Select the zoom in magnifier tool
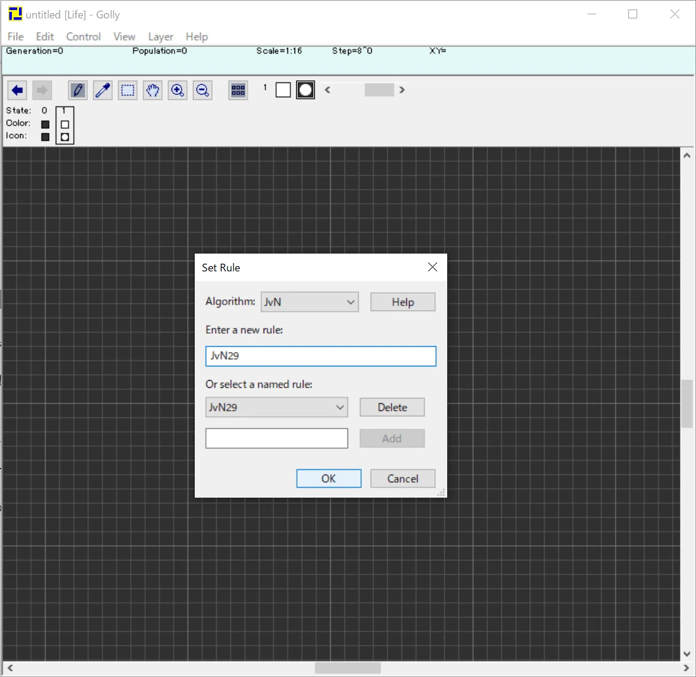 click(178, 90)
